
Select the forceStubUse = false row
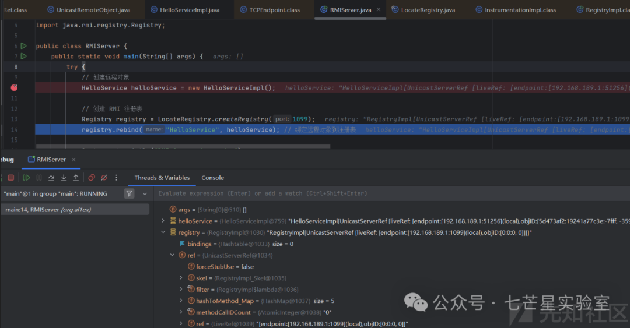coord(392,267)
